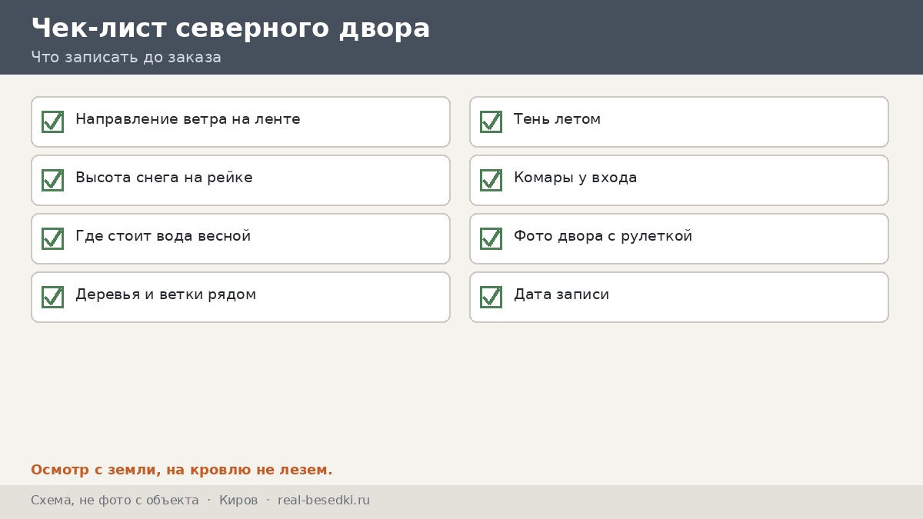The height and width of the screenshot is (519, 923).
Task: Click the text 'Тень летом'
Action: pyautogui.click(x=557, y=119)
